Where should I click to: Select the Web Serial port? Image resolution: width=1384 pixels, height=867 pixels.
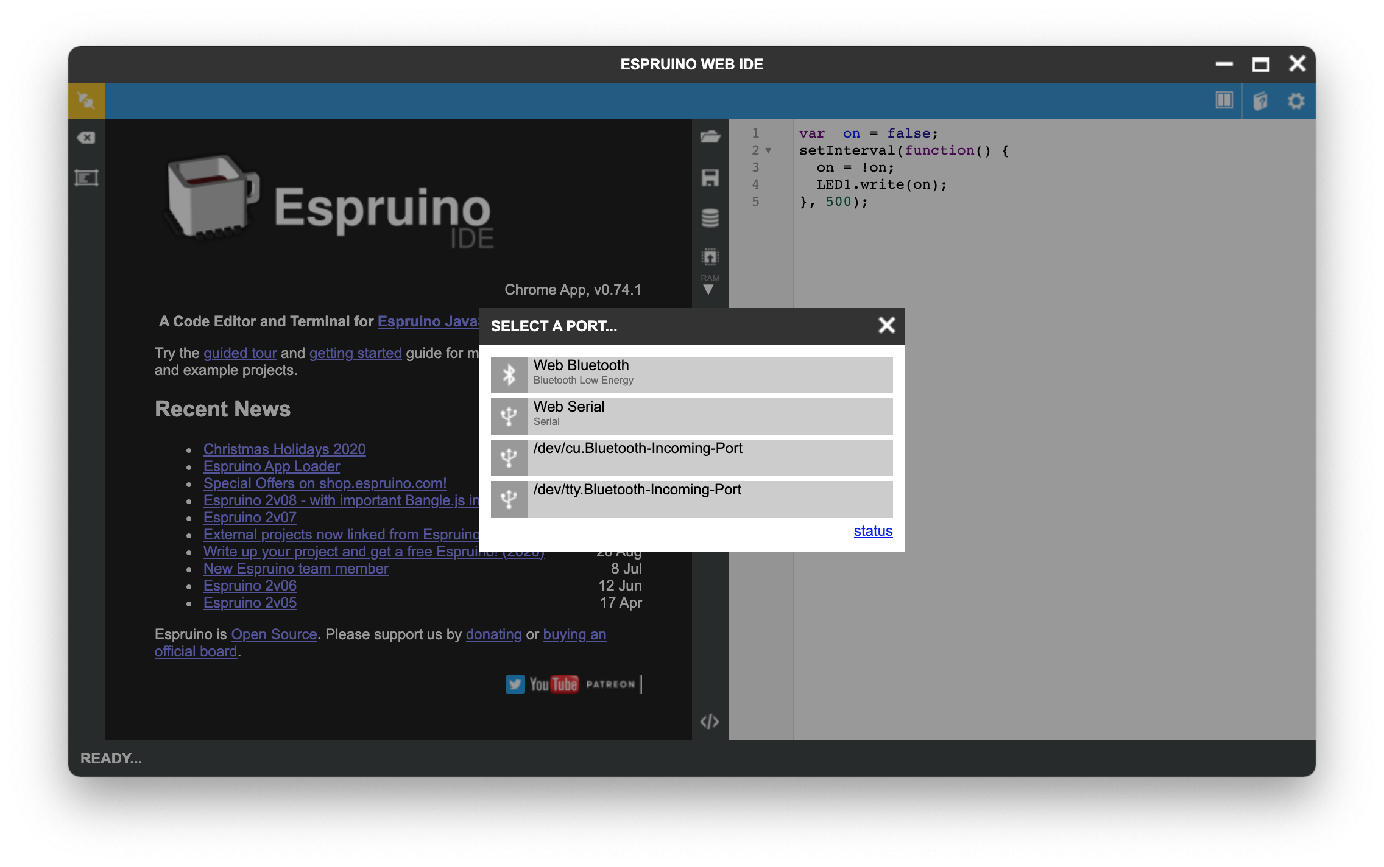click(691, 416)
